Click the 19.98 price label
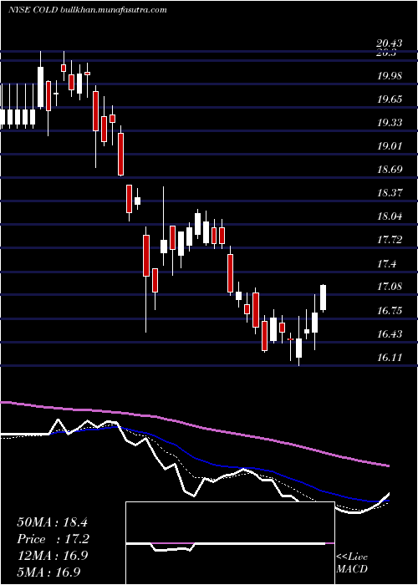This screenshot has height=585, width=418. tap(390, 76)
